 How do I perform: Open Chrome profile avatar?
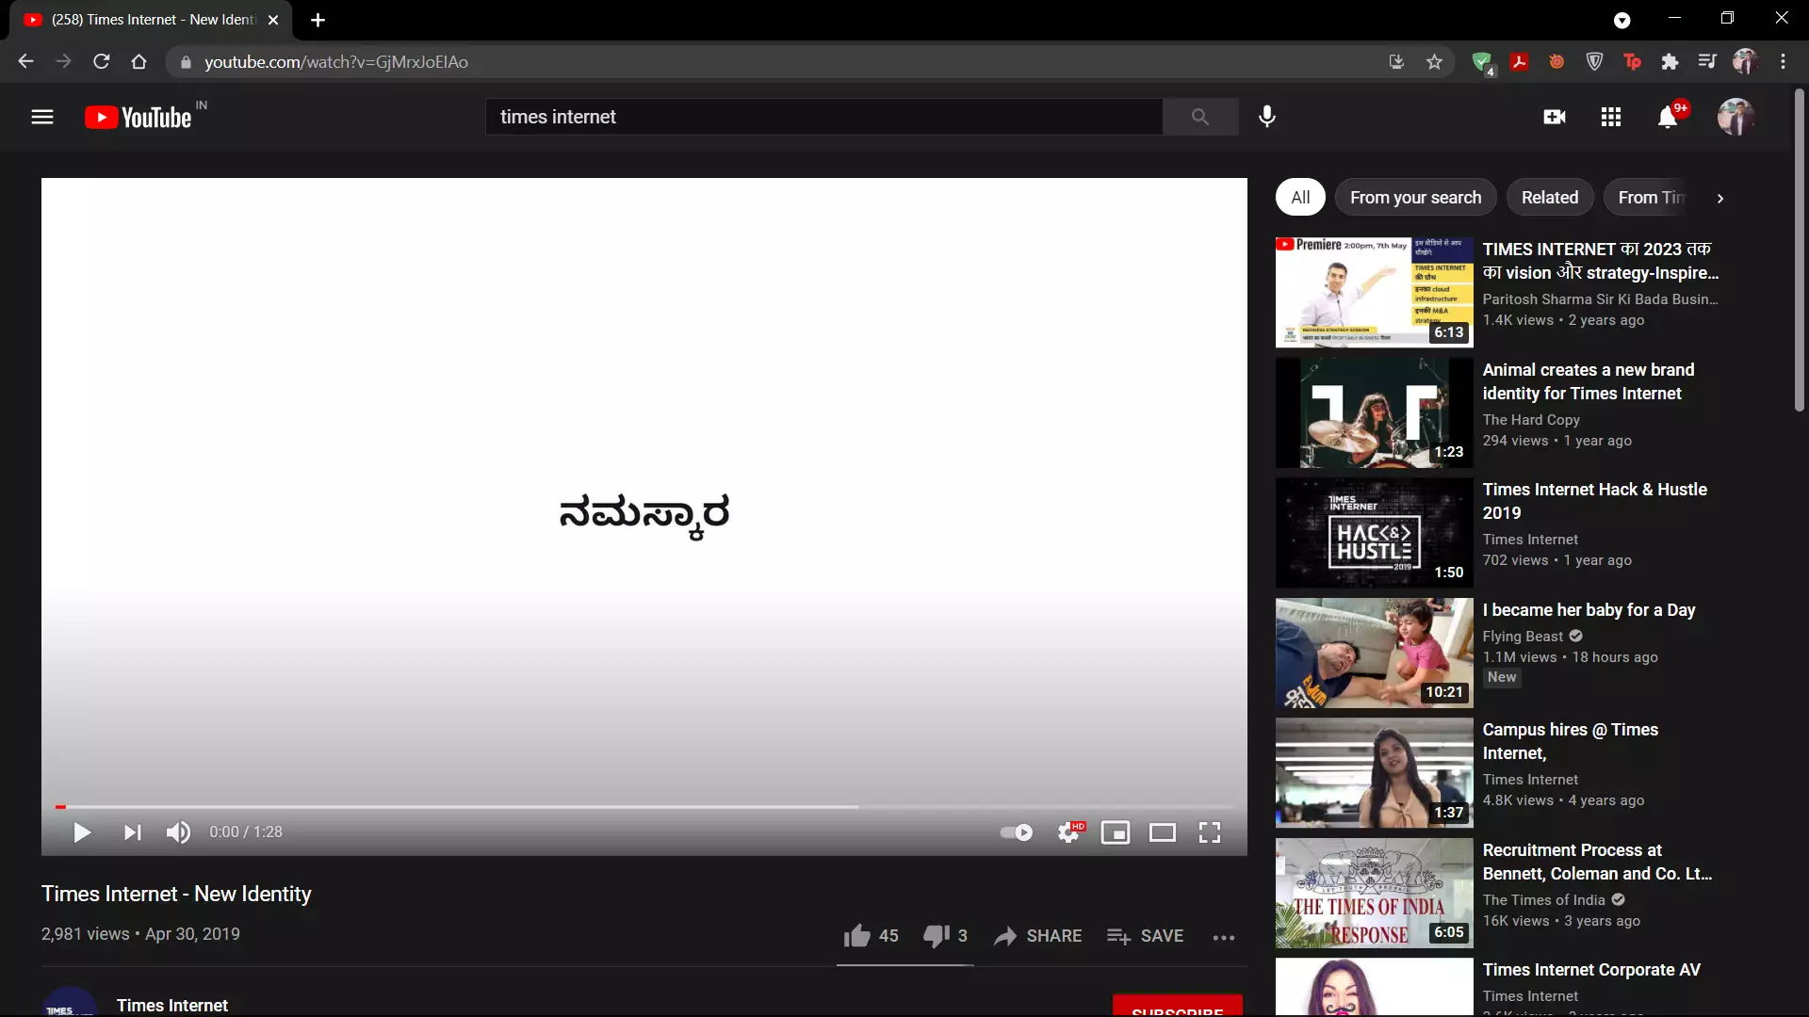[1745, 62]
